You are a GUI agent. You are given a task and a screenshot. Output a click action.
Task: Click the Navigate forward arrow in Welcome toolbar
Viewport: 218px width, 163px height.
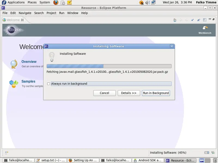(187, 20)
